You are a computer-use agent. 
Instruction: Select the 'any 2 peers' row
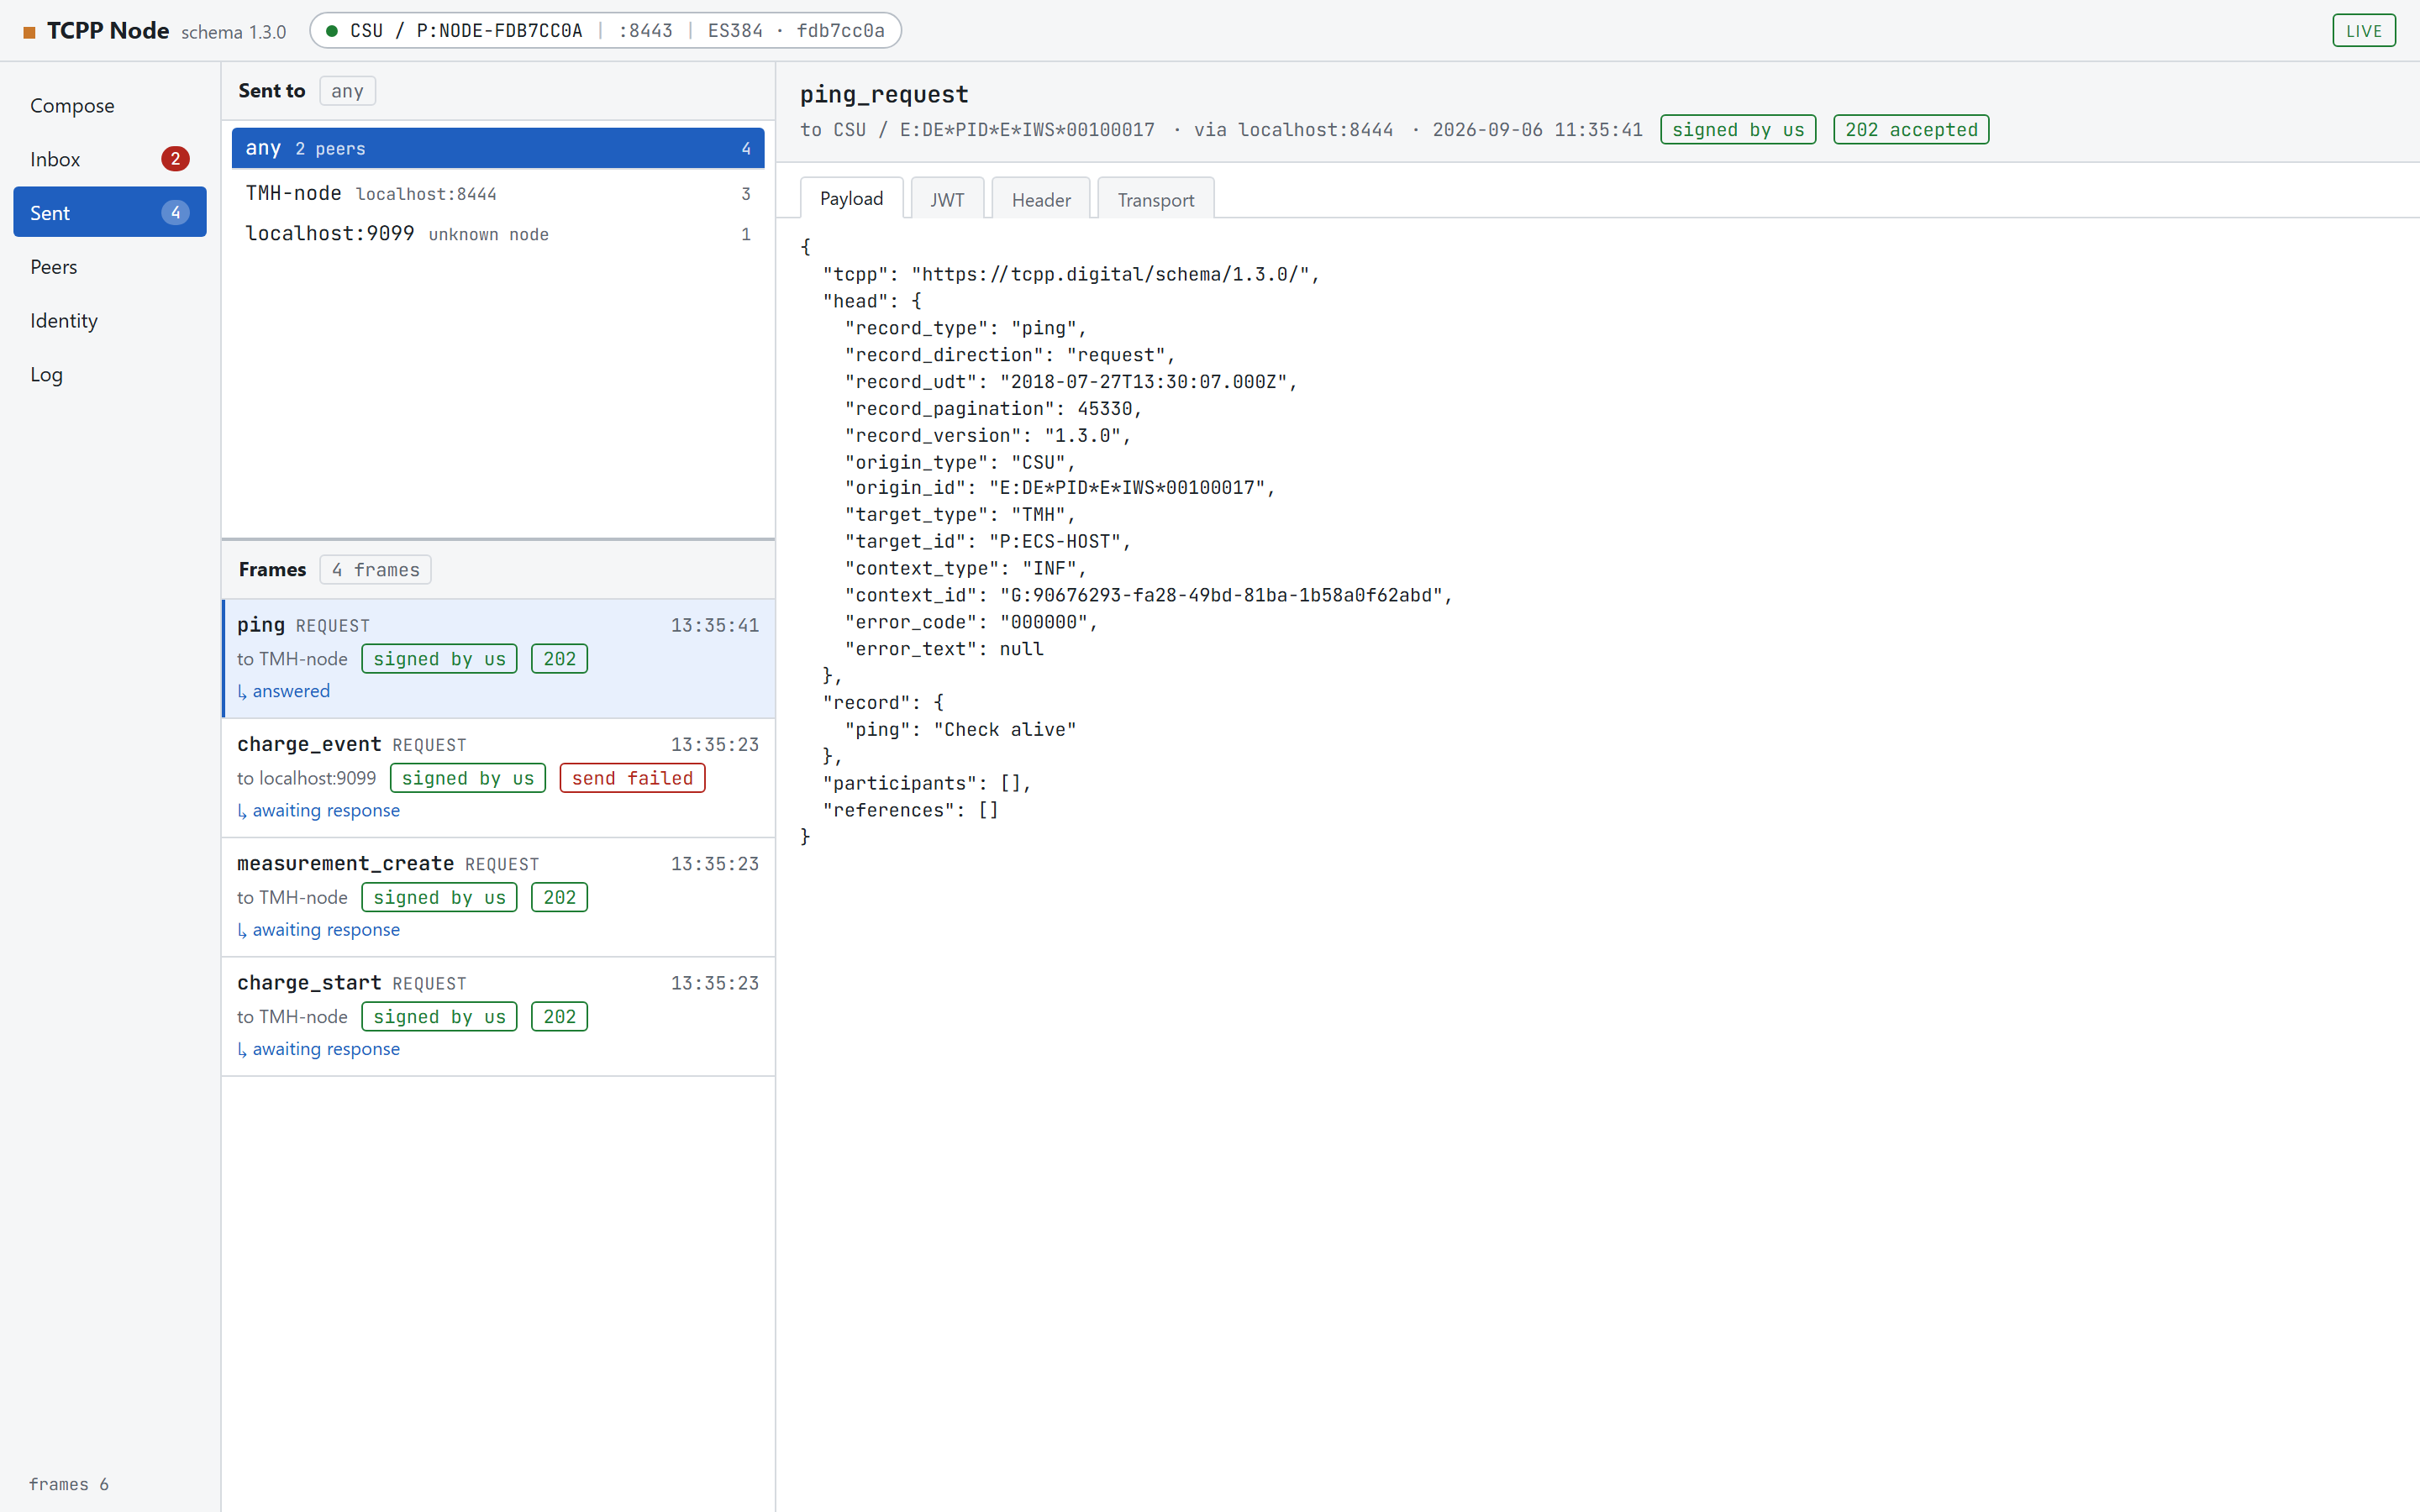498,148
